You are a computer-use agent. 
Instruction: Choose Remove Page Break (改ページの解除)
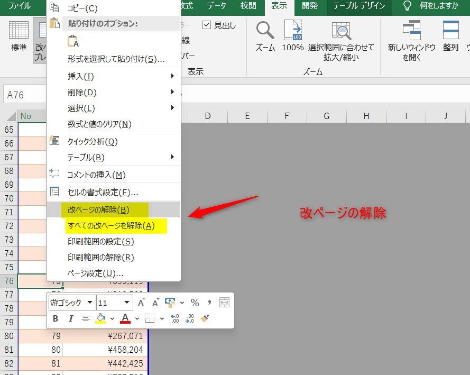(114, 209)
